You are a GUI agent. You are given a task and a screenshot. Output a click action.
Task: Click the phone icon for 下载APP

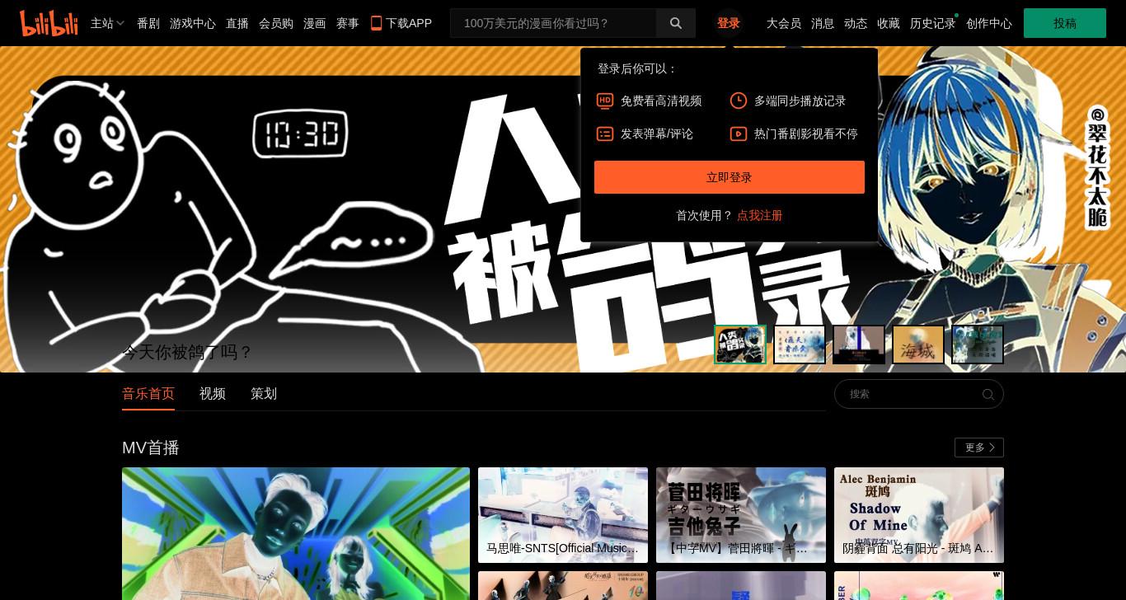click(376, 23)
